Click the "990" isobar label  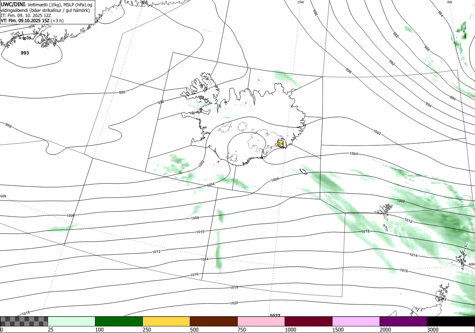click(452, 98)
